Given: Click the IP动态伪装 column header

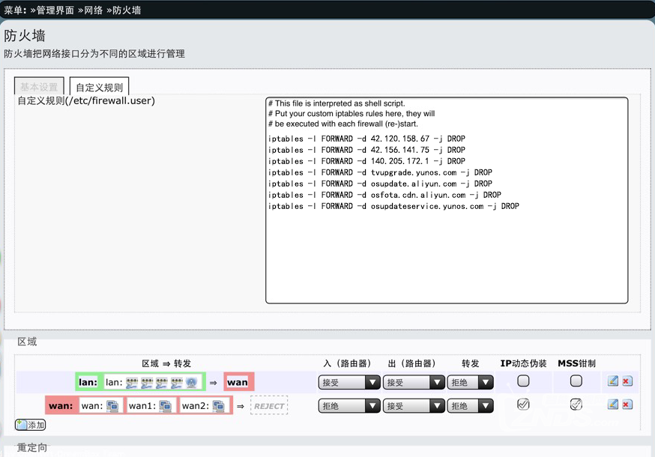Looking at the screenshot, I should pyautogui.click(x=523, y=363).
